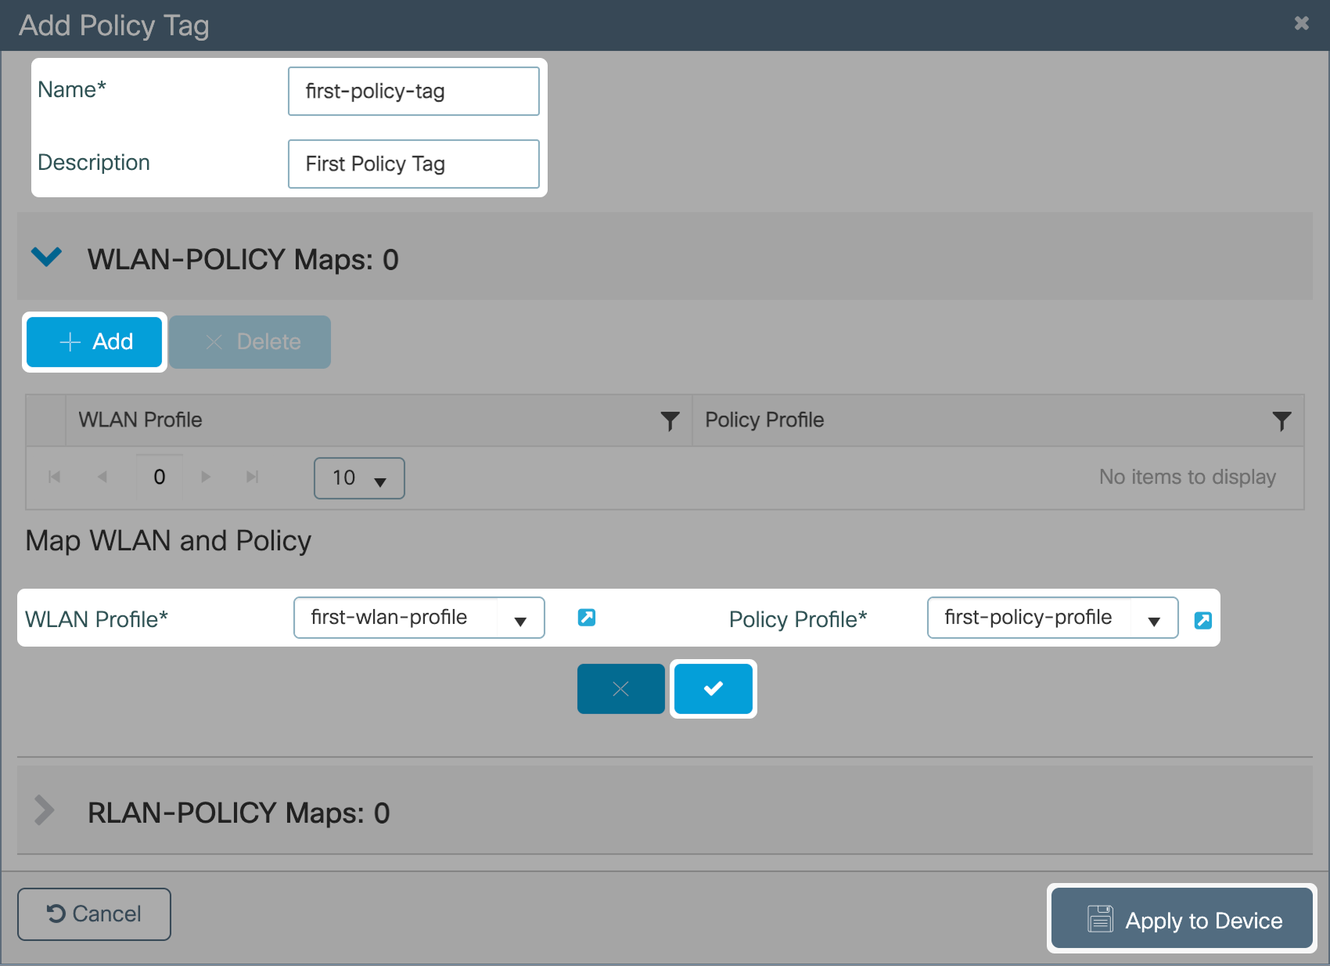
Task: Click the Add button
Action: 95,342
